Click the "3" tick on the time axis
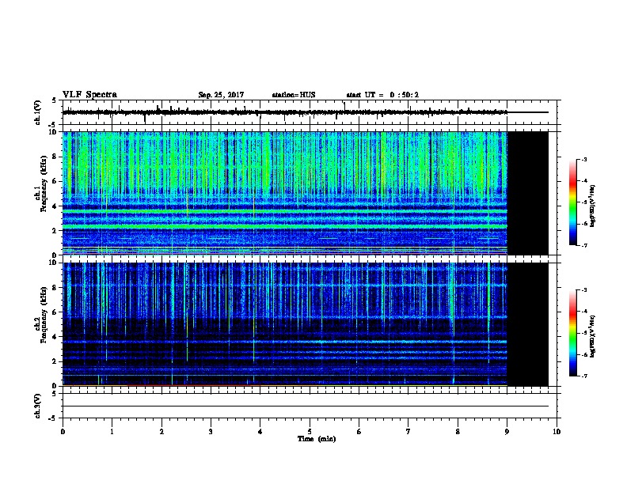This screenshot has height=484, width=627. click(x=211, y=431)
